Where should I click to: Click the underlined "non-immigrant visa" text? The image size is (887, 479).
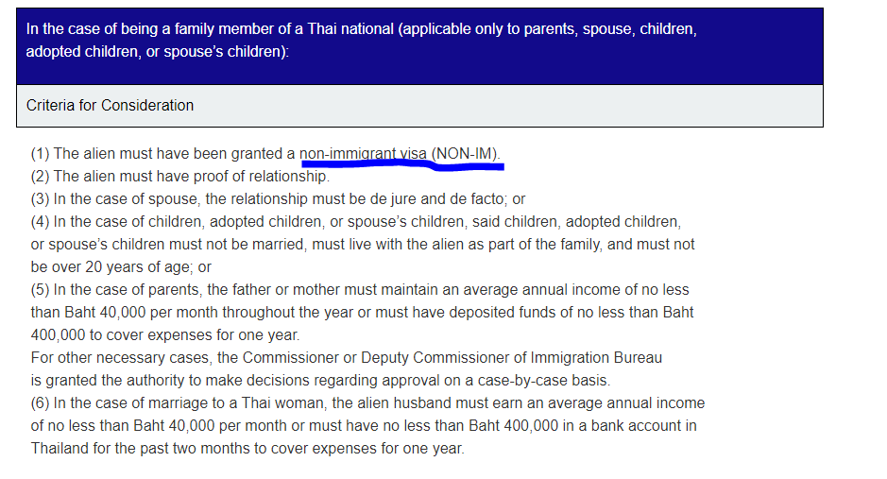pos(364,153)
